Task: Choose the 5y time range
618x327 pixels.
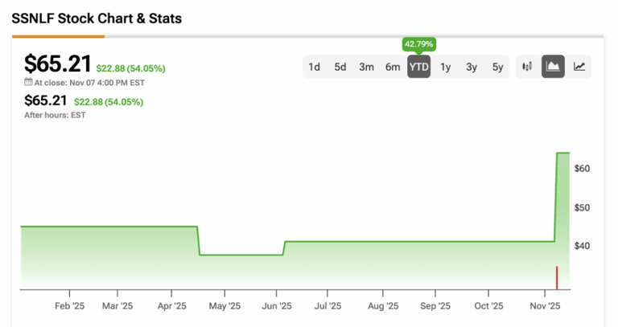Action: [x=497, y=67]
